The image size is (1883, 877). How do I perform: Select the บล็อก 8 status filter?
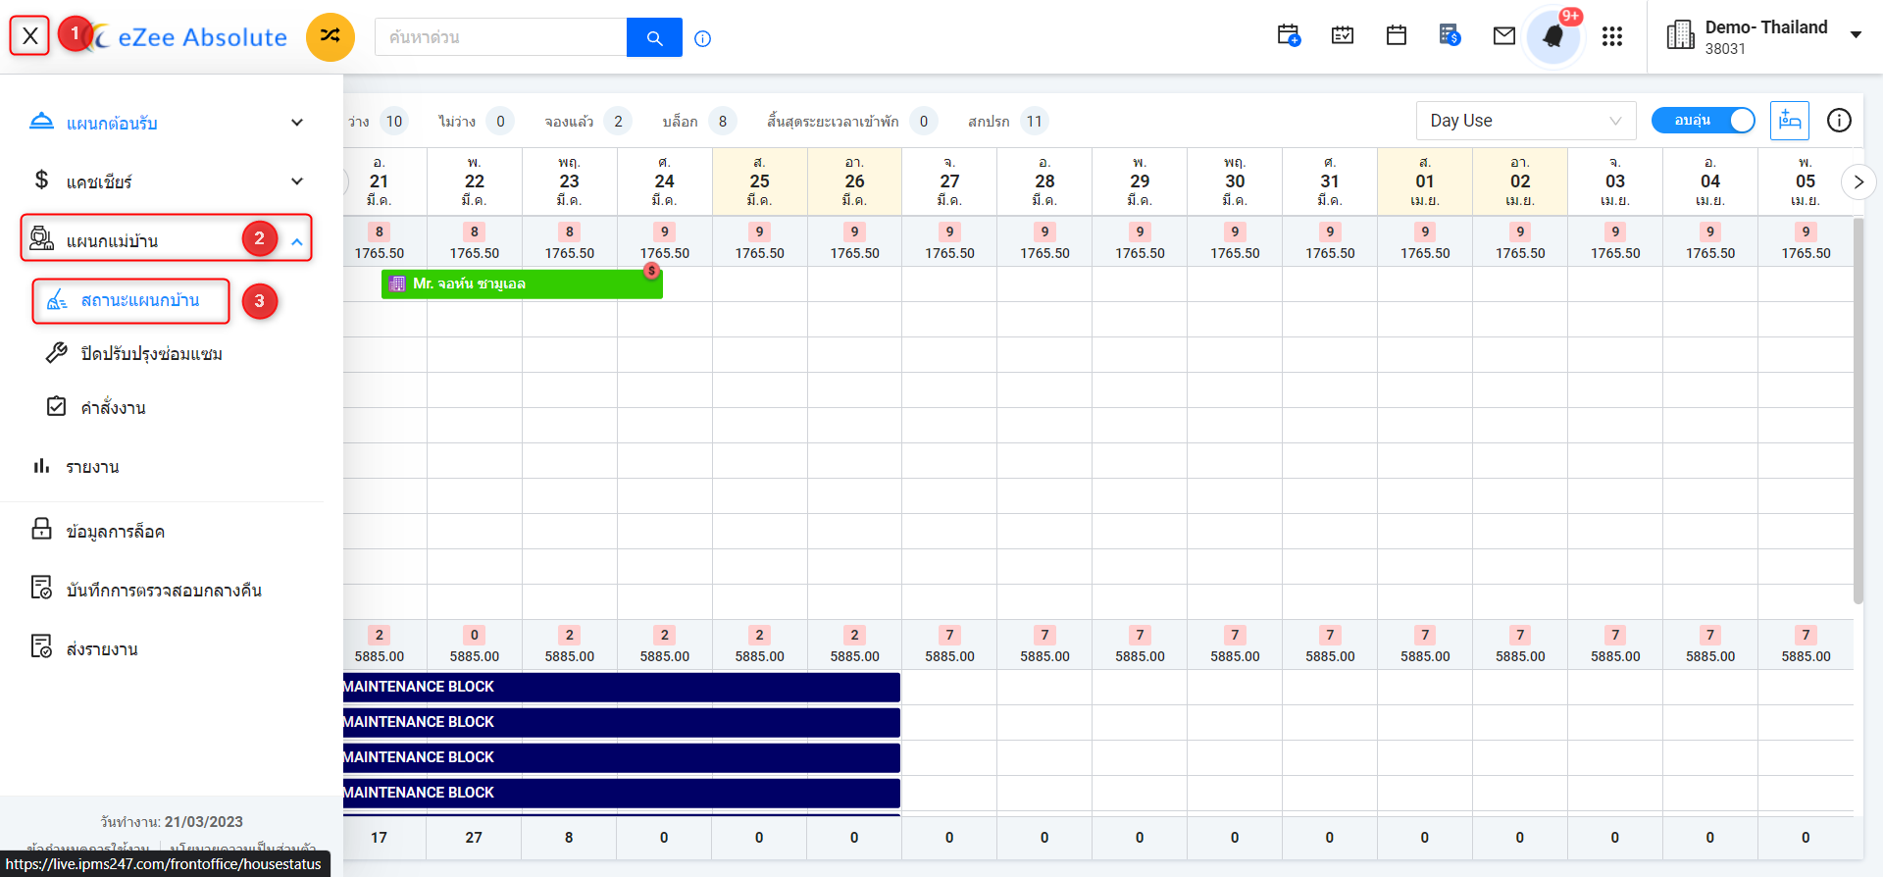pyautogui.click(x=699, y=122)
